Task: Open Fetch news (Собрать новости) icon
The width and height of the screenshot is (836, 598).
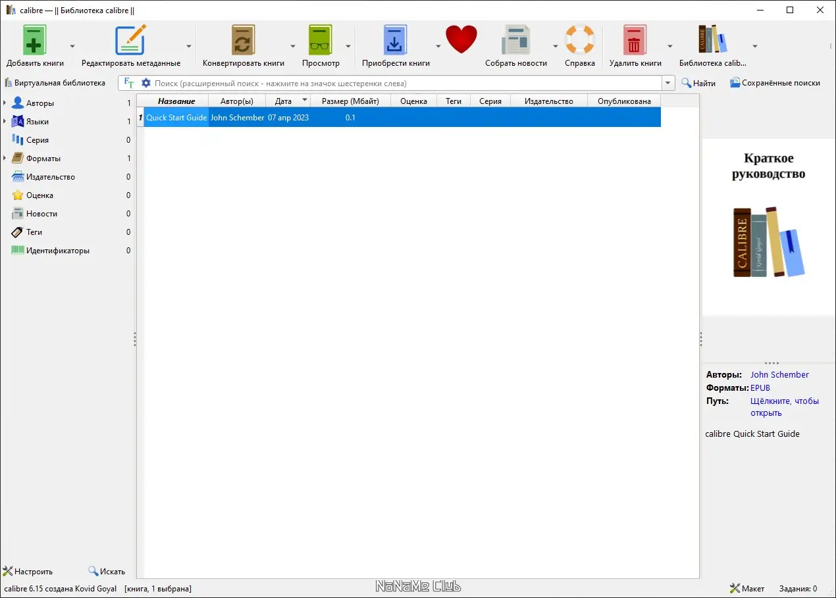Action: pos(516,39)
